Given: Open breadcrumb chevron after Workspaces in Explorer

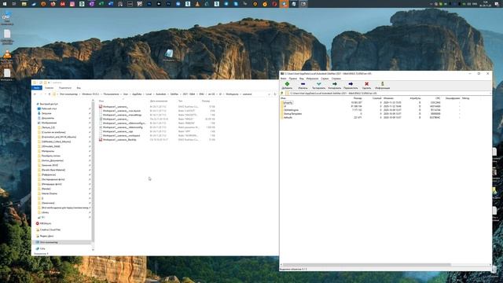Looking at the screenshot, I should tap(240, 94).
